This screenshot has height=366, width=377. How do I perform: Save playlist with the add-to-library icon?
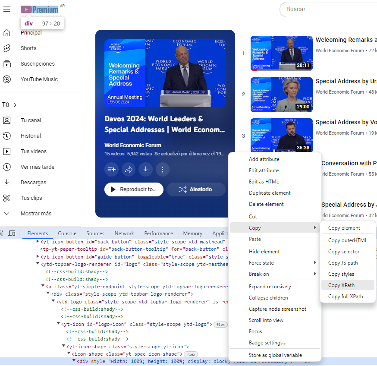[111, 170]
